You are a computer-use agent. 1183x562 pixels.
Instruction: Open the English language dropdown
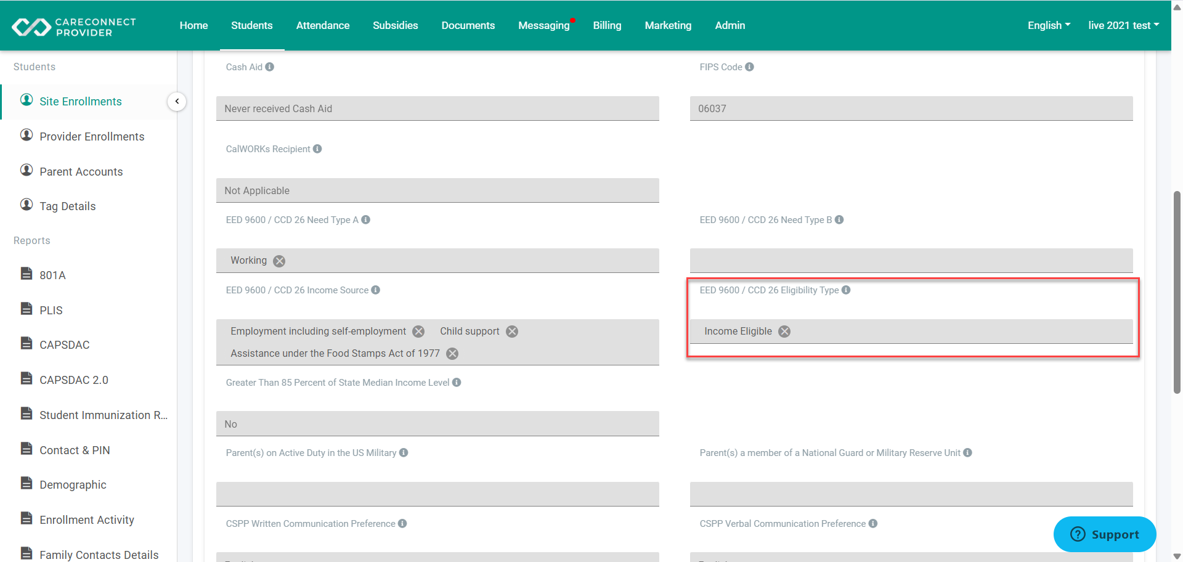point(1049,25)
